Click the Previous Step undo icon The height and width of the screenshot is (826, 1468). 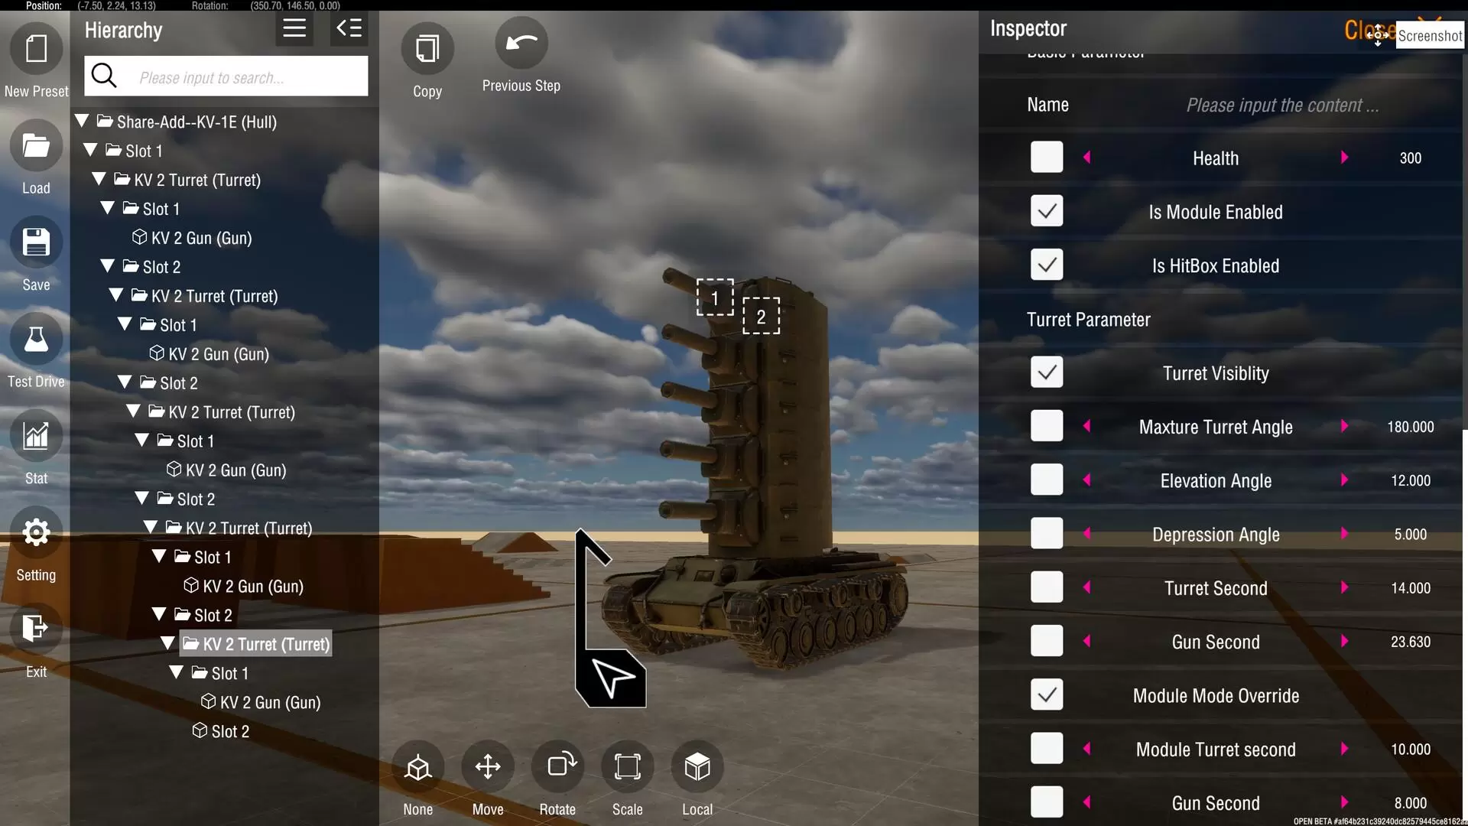tap(521, 44)
